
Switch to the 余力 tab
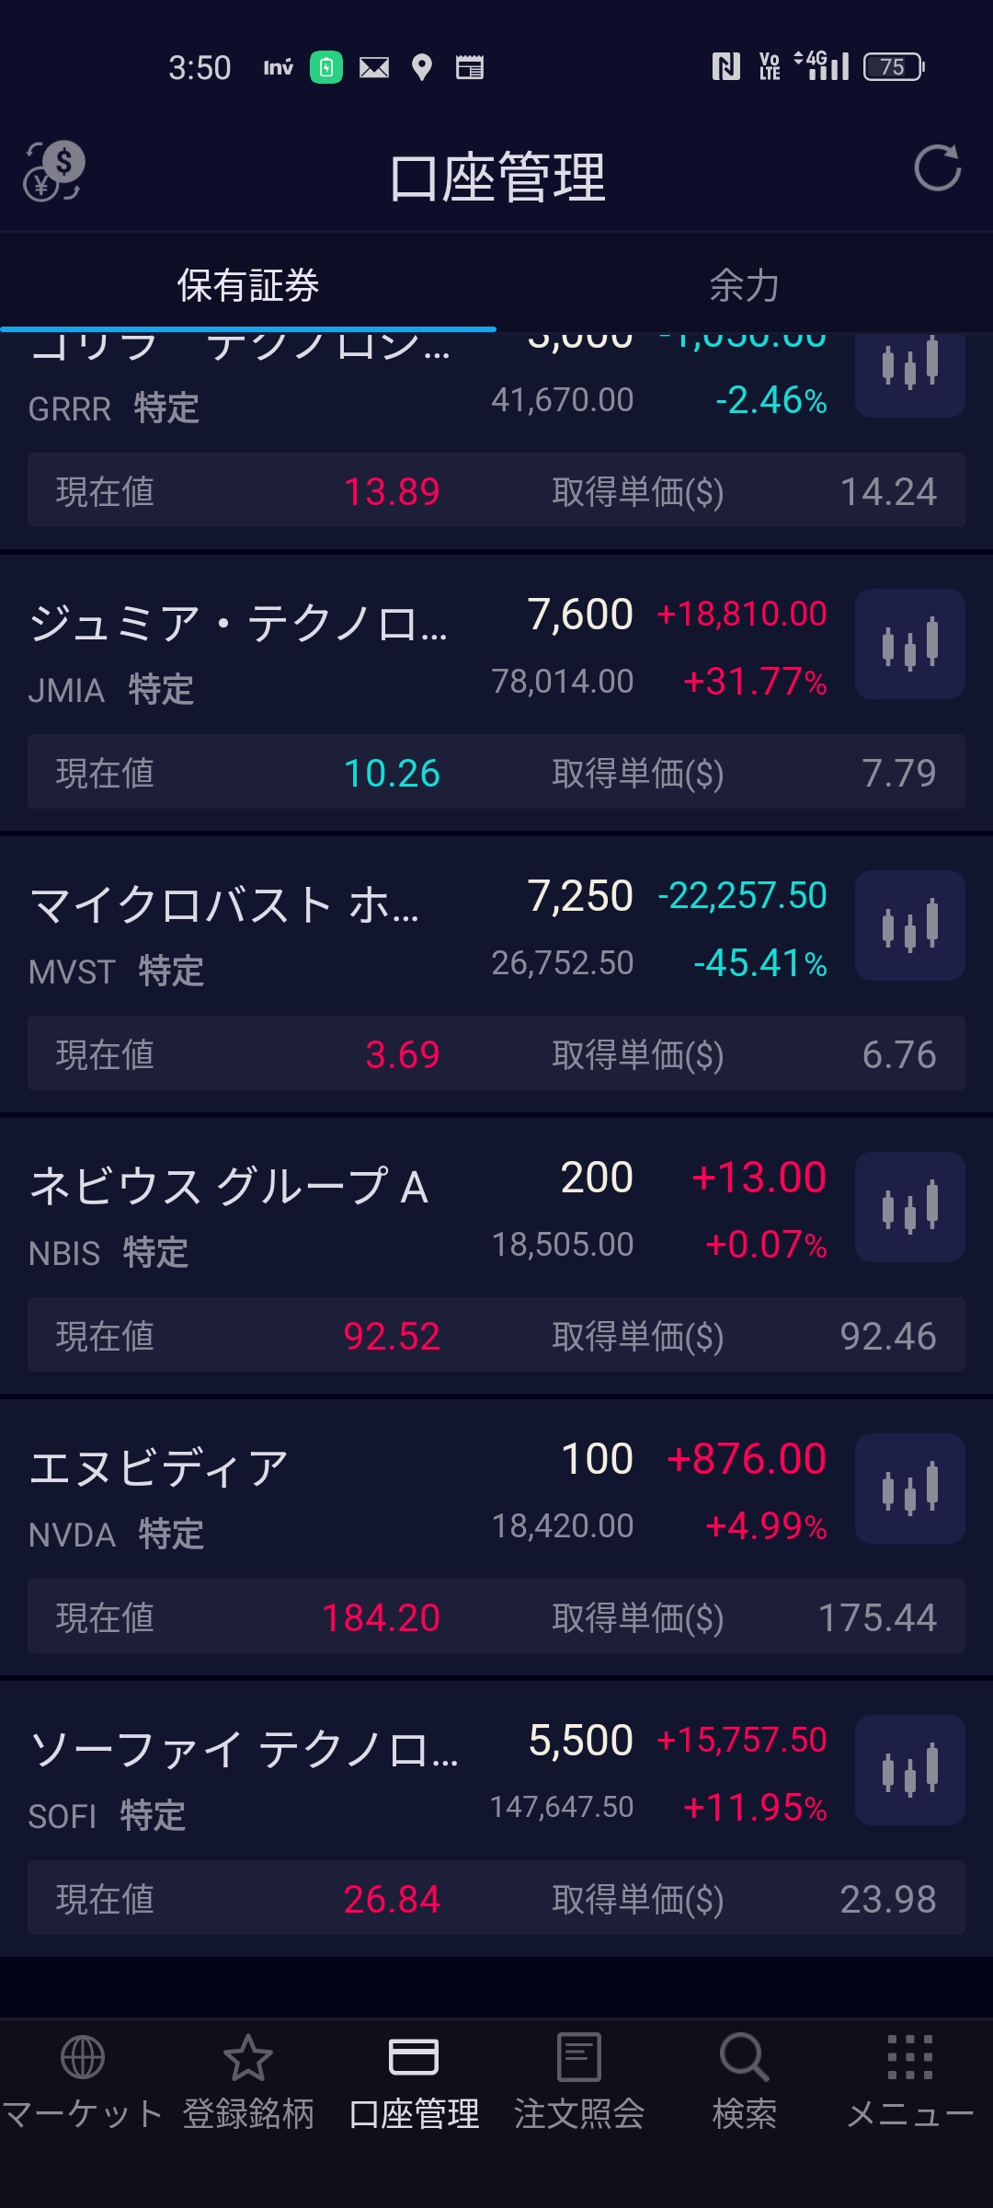[x=745, y=285]
